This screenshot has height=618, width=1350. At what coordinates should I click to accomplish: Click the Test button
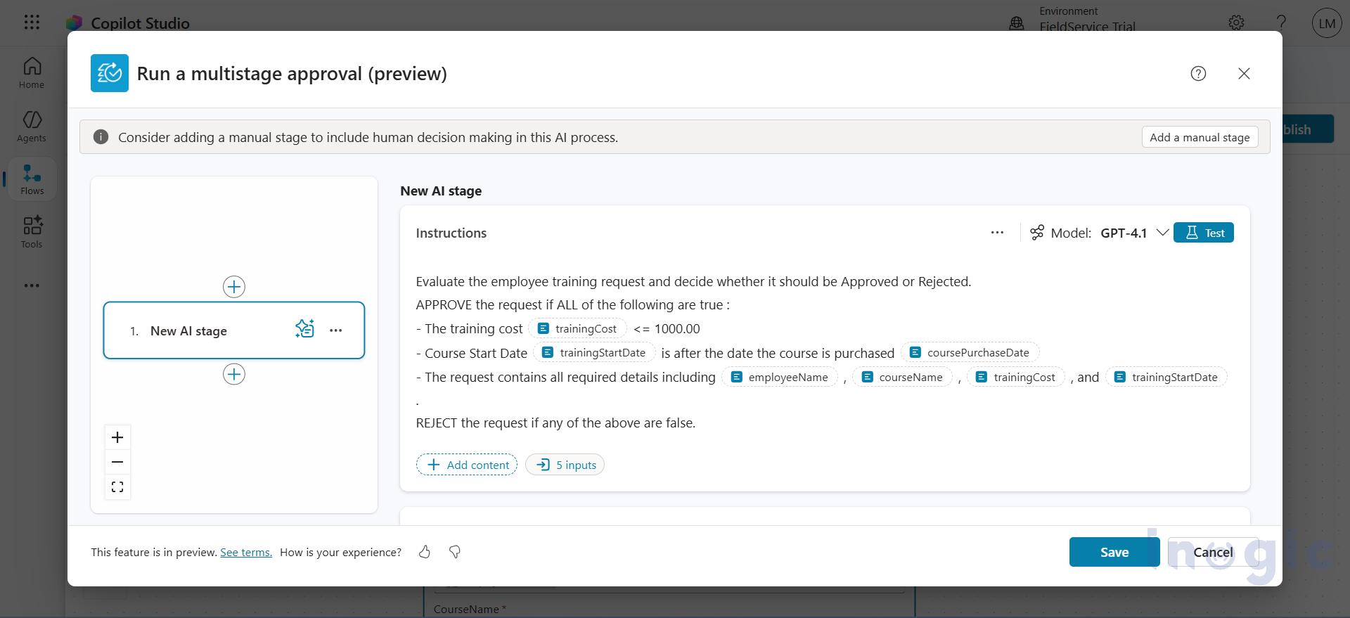pos(1204,233)
